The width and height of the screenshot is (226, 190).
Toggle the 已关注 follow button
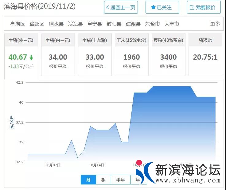(162, 7)
